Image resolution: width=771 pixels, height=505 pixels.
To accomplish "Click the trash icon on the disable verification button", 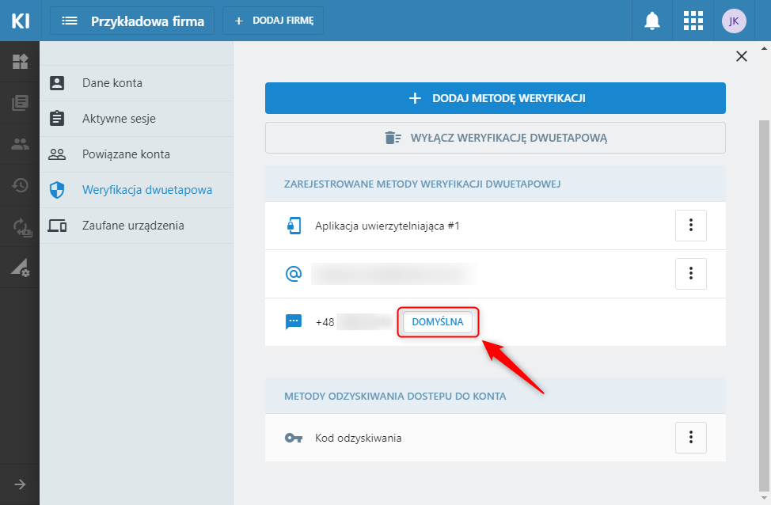I will click(393, 139).
